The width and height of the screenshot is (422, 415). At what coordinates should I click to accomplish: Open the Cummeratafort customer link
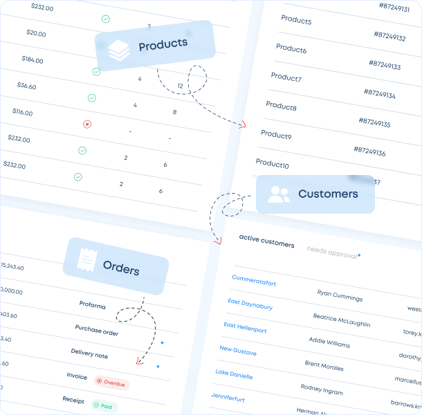coord(254,280)
